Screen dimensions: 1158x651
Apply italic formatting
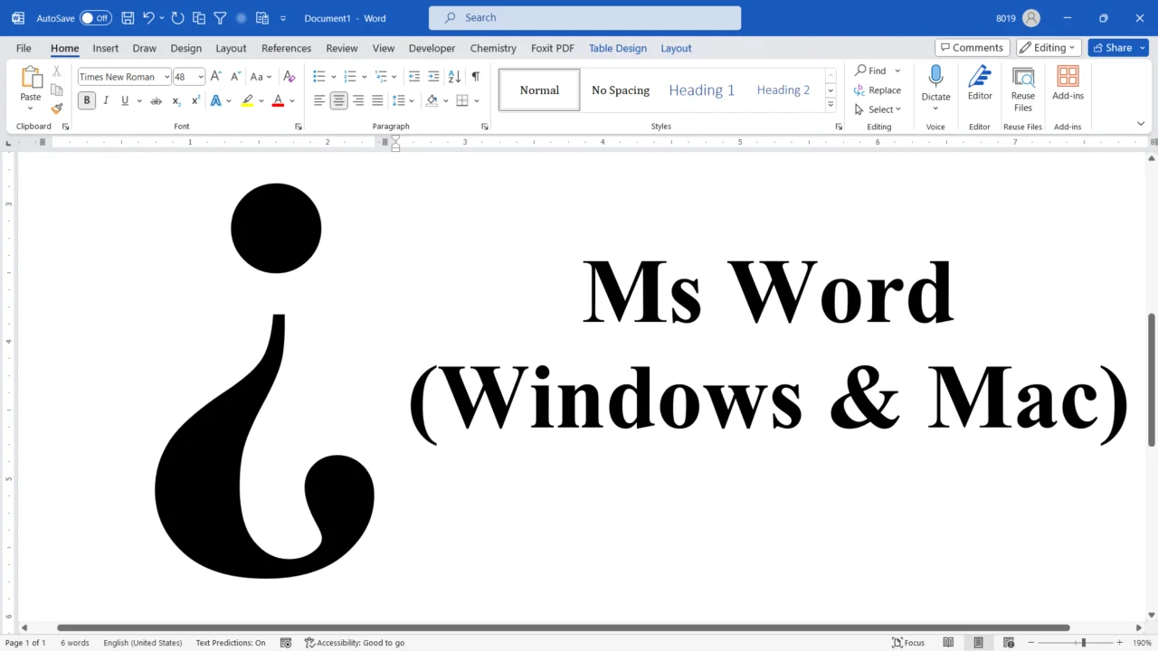[106, 100]
